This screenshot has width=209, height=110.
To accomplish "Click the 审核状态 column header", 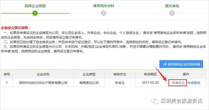I will coord(120,74).
